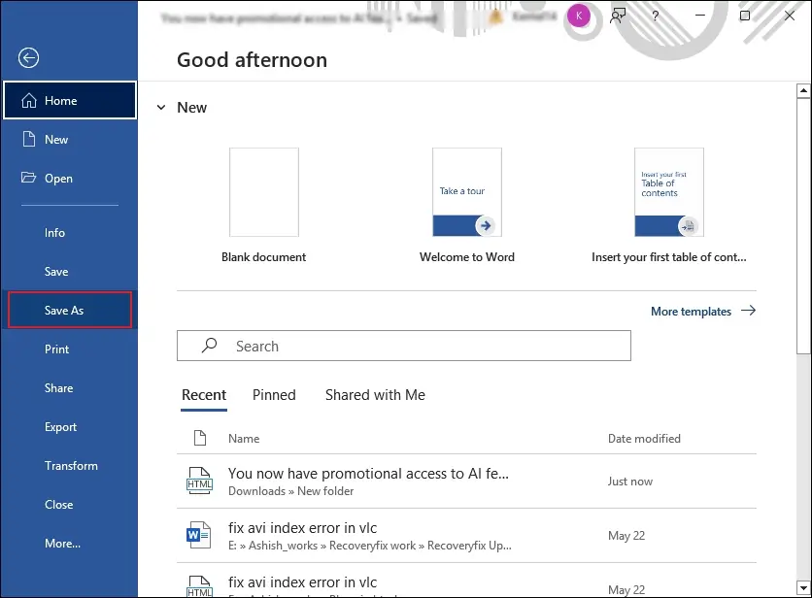The width and height of the screenshot is (812, 598).
Task: Open the Info page
Action: (69, 232)
